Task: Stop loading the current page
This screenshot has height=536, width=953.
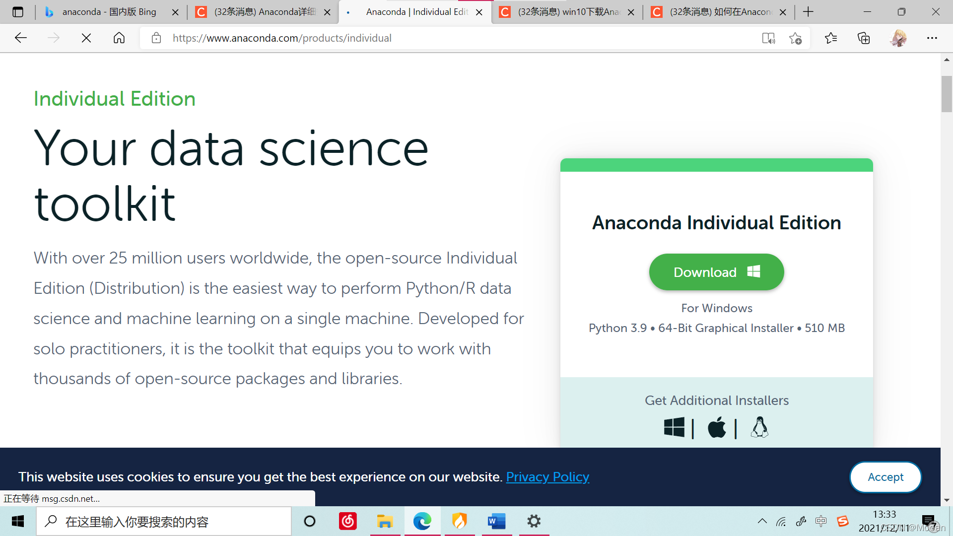Action: pyautogui.click(x=86, y=38)
